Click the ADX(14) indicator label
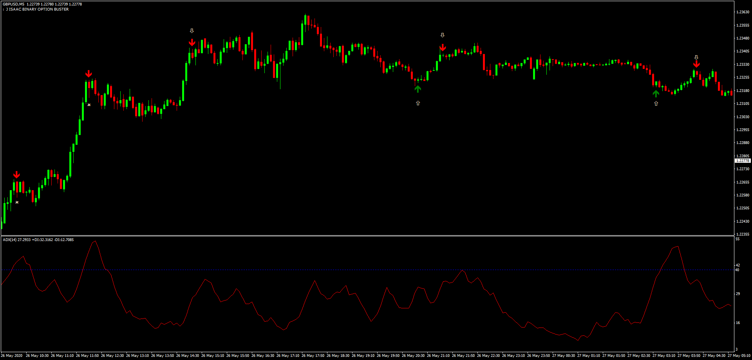This screenshot has height=360, width=752. (10, 239)
